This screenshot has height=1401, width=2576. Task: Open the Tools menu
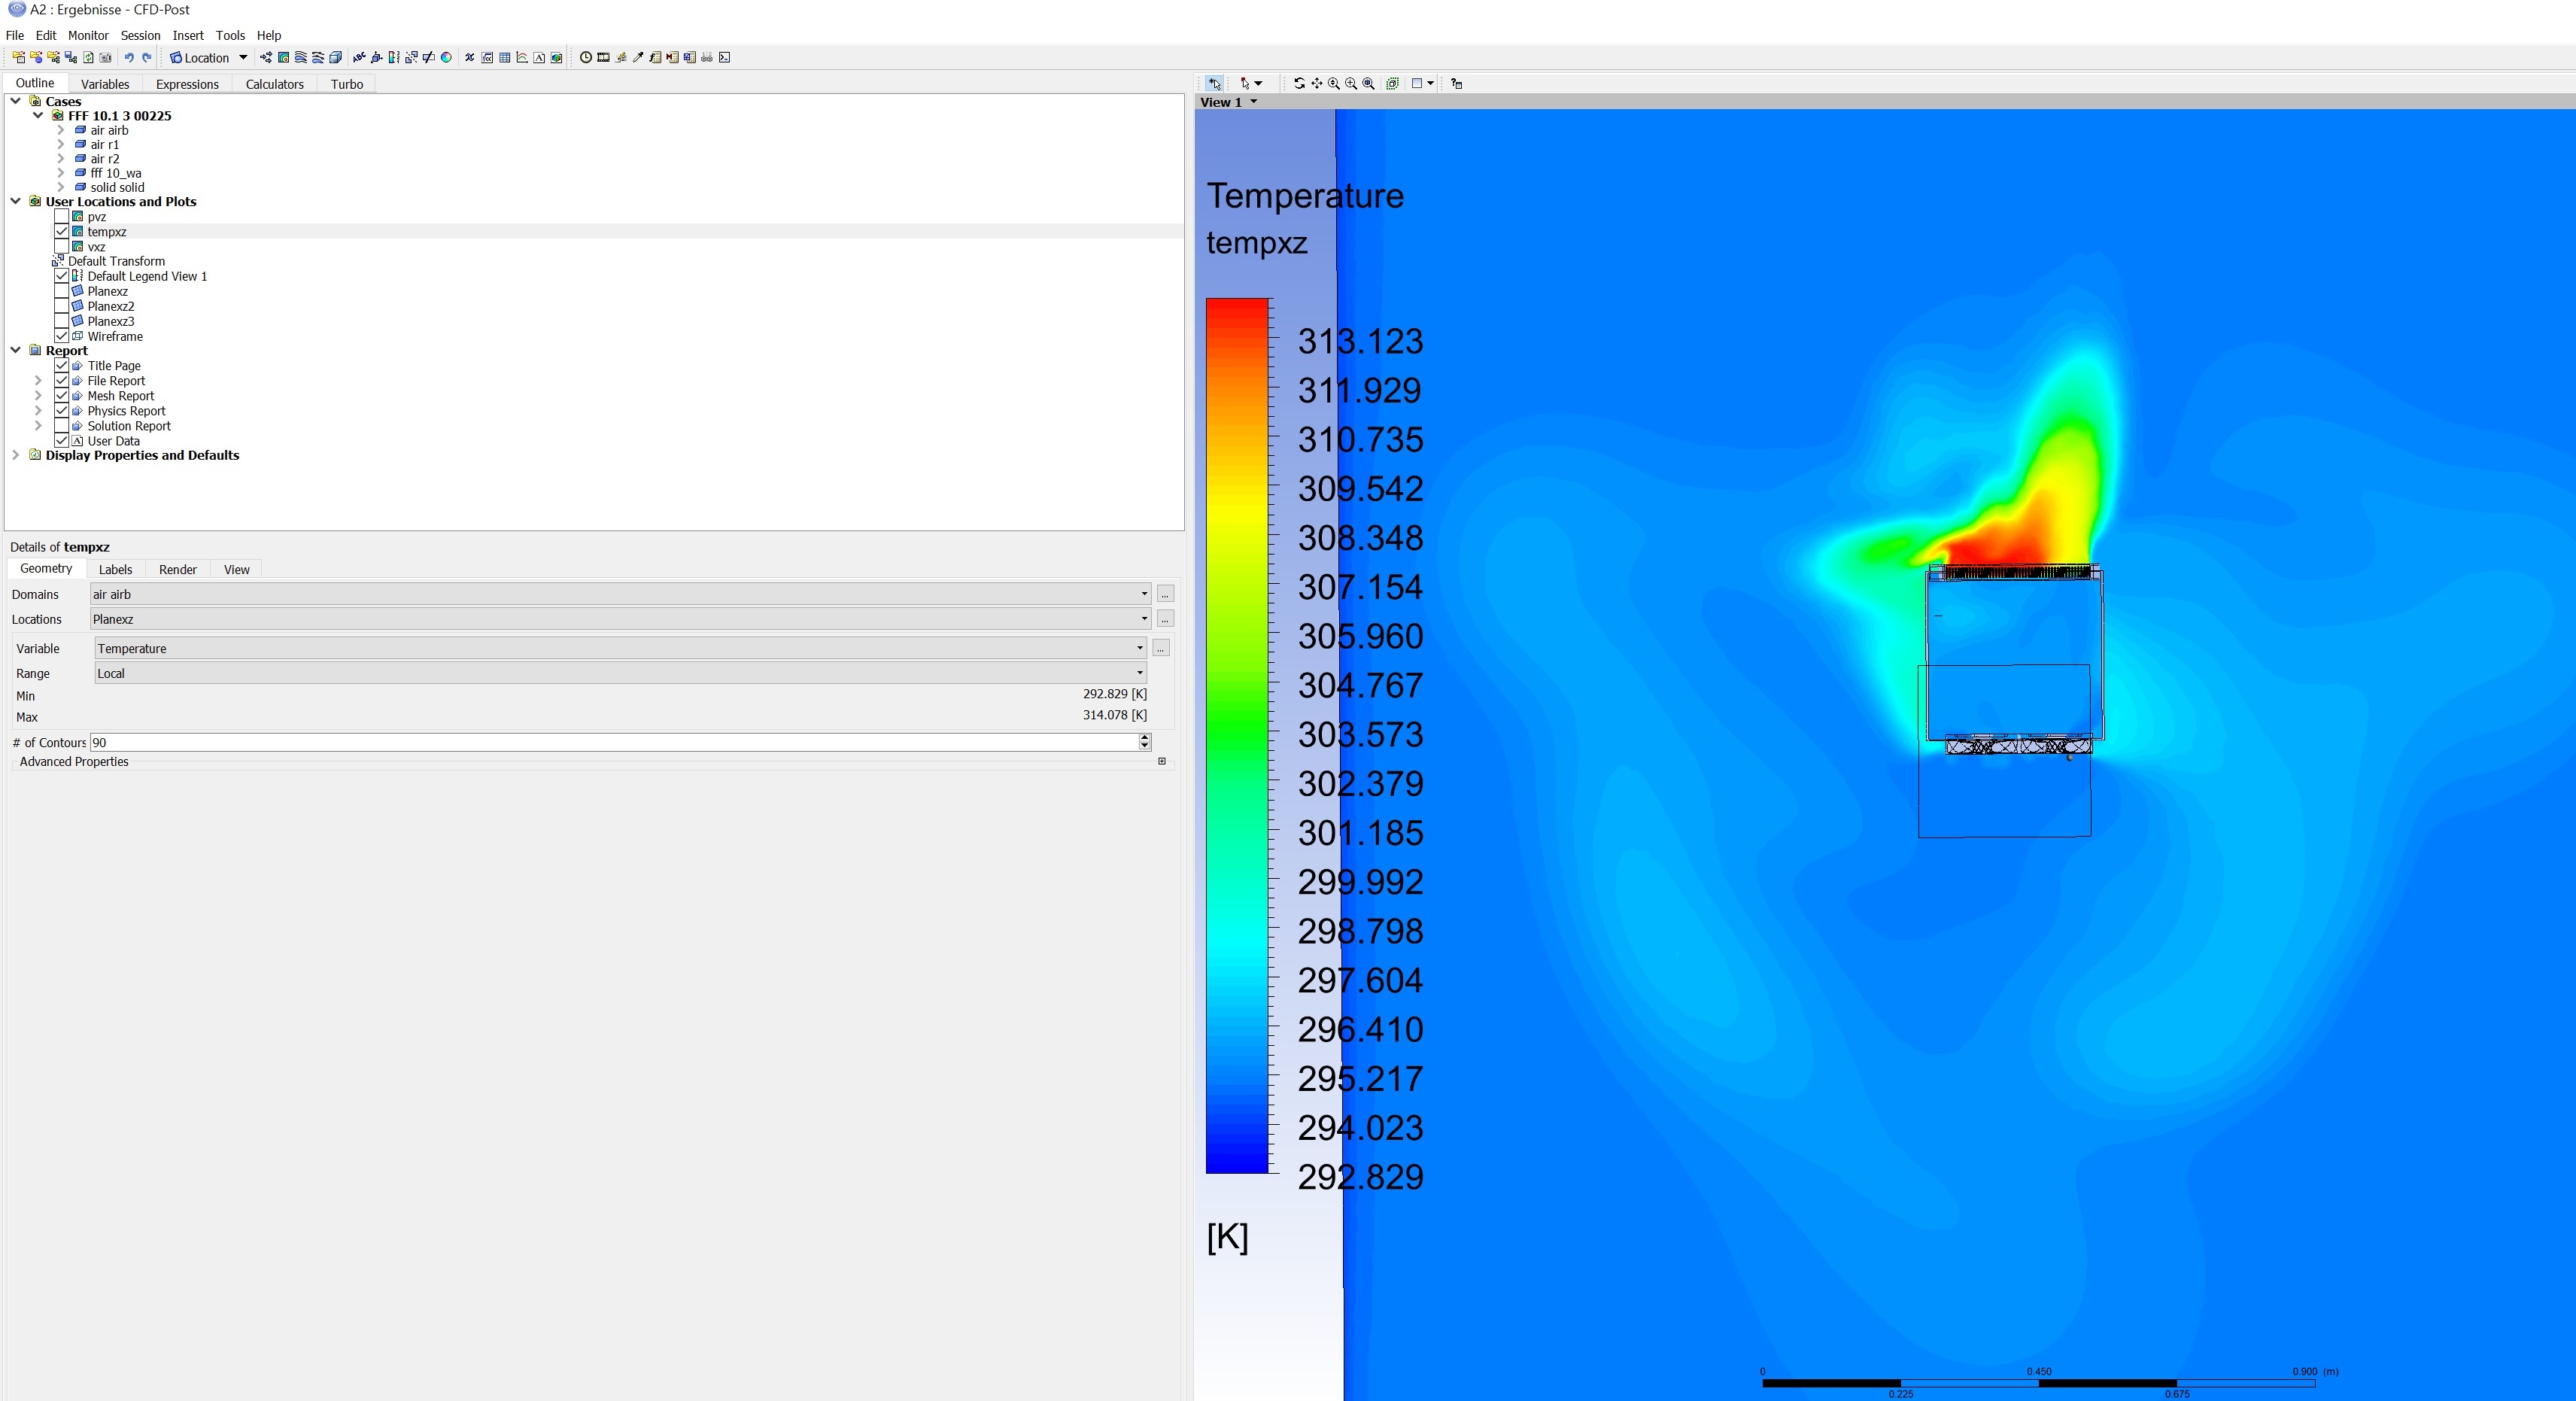230,35
